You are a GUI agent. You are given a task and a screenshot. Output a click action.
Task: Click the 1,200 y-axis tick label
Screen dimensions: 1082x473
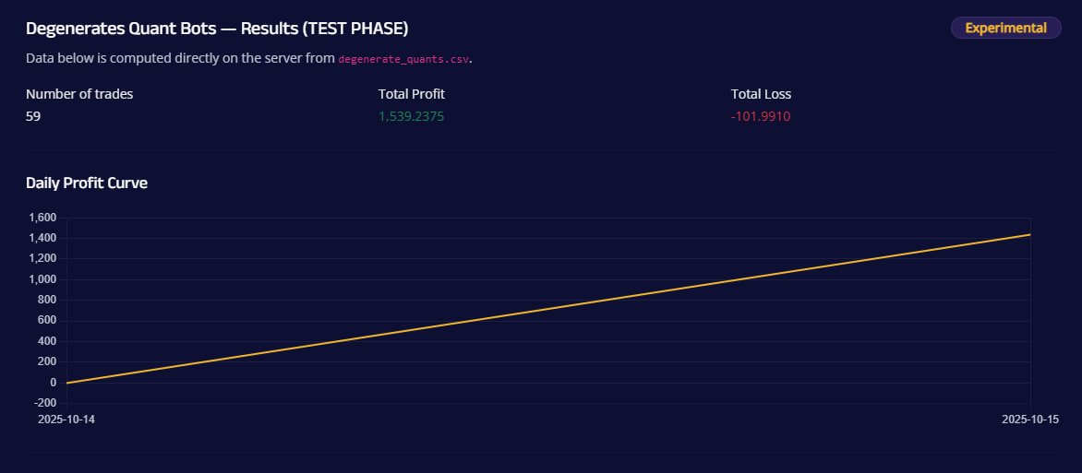click(42, 258)
